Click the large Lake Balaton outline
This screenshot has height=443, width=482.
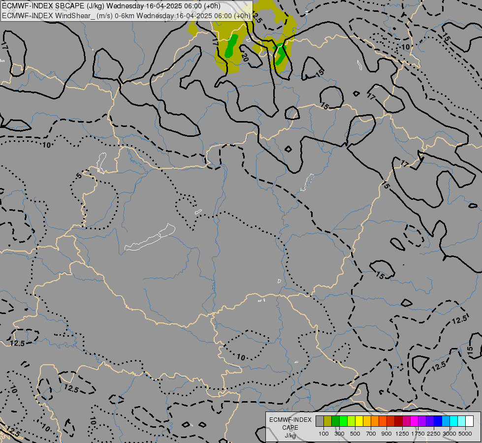(x=150, y=237)
